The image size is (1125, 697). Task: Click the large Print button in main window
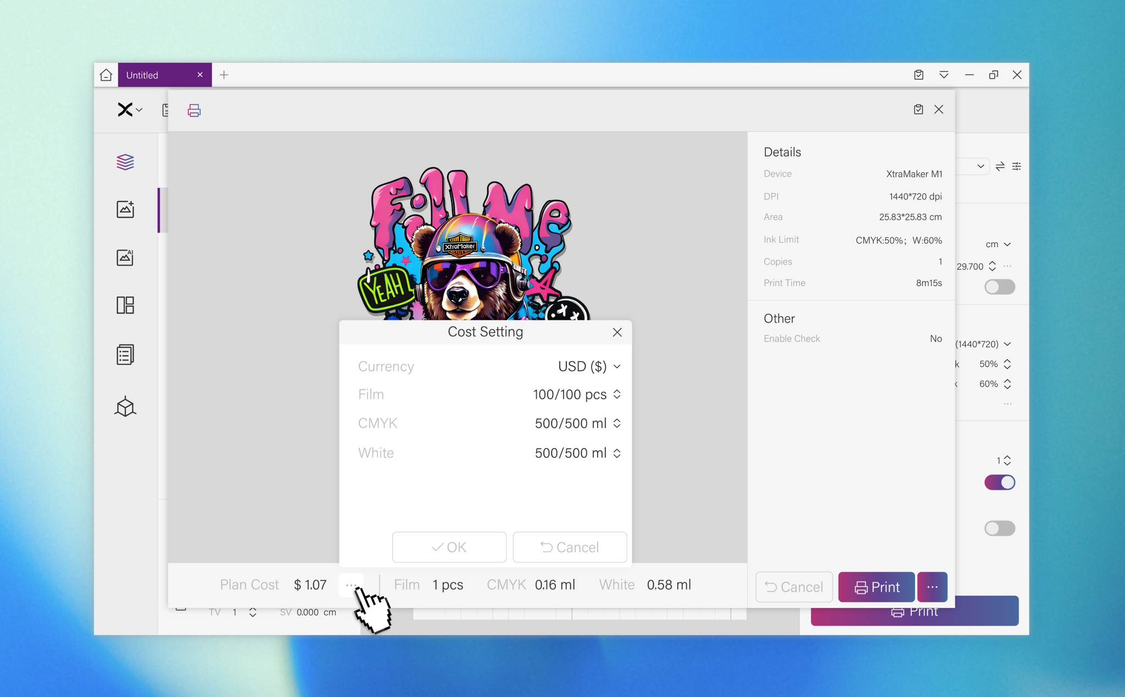coord(915,611)
